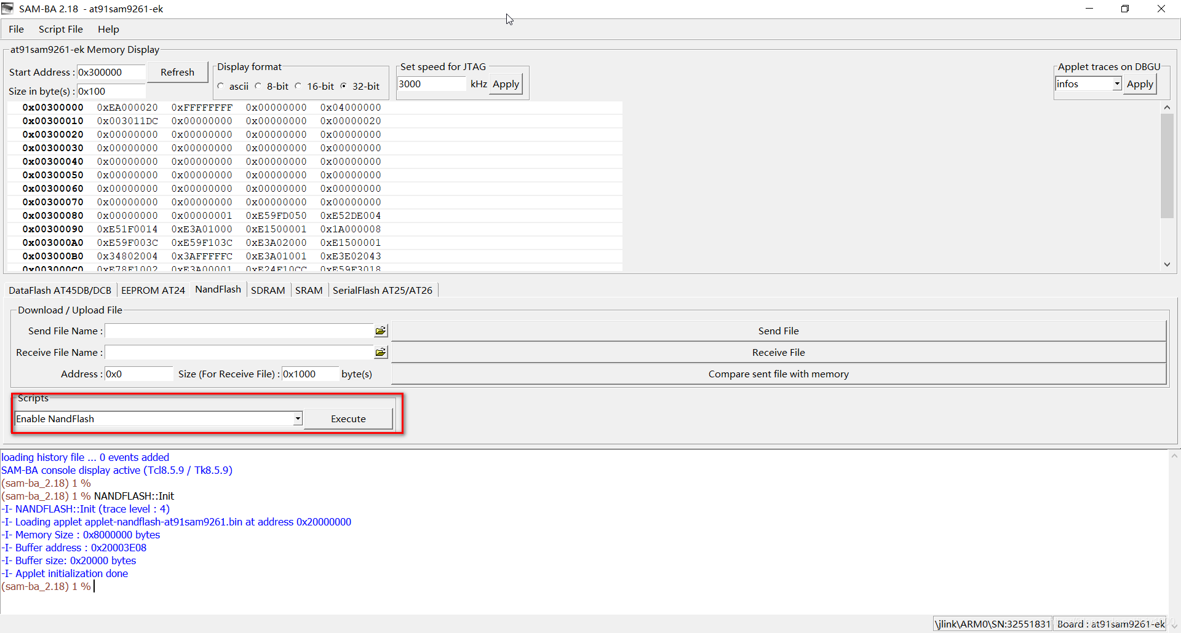Switch to DataFlash AT45DB/DCB tab
1181x633 pixels.
point(60,290)
